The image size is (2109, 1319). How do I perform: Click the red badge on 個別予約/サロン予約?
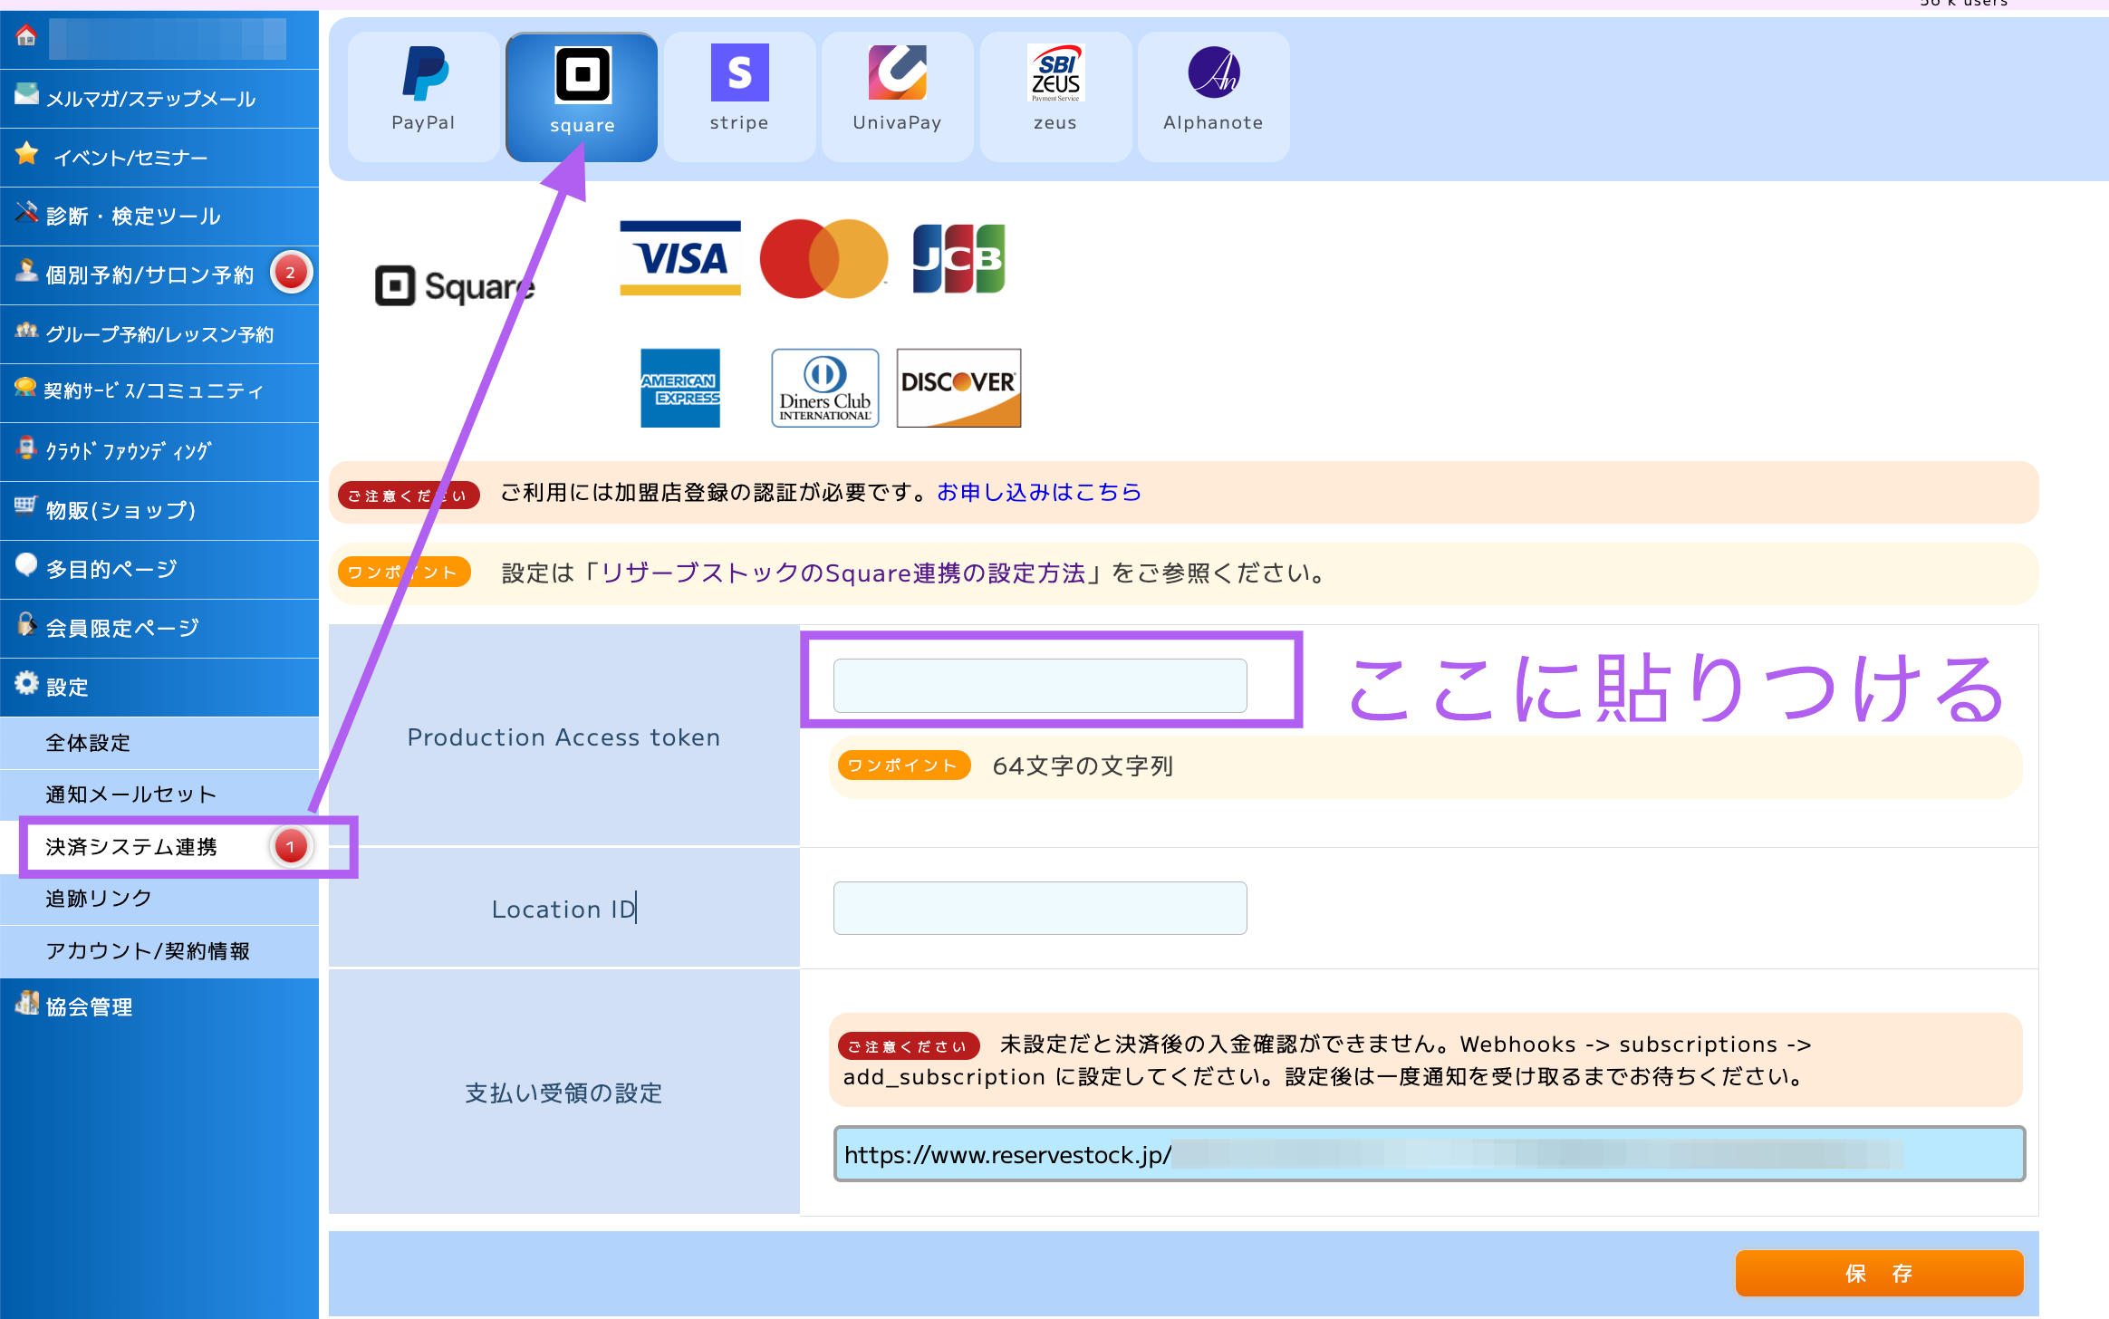(290, 273)
